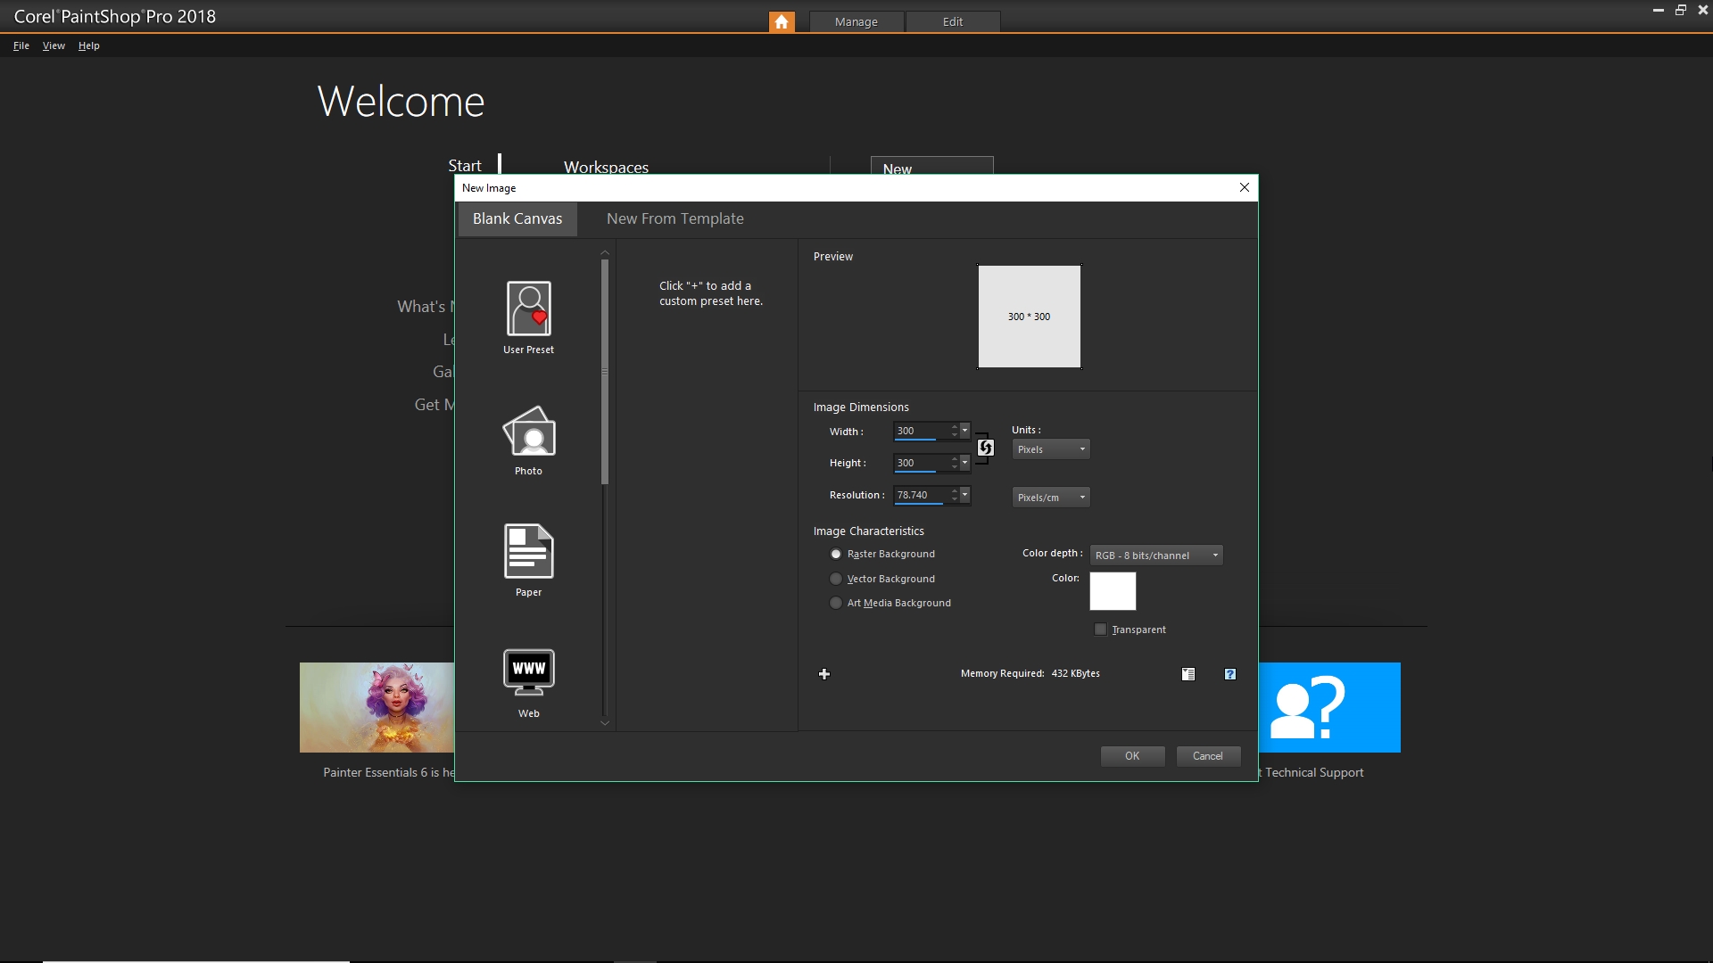Click the 'Click + to add a custom preset' text
Image resolution: width=1713 pixels, height=963 pixels.
pos(711,293)
